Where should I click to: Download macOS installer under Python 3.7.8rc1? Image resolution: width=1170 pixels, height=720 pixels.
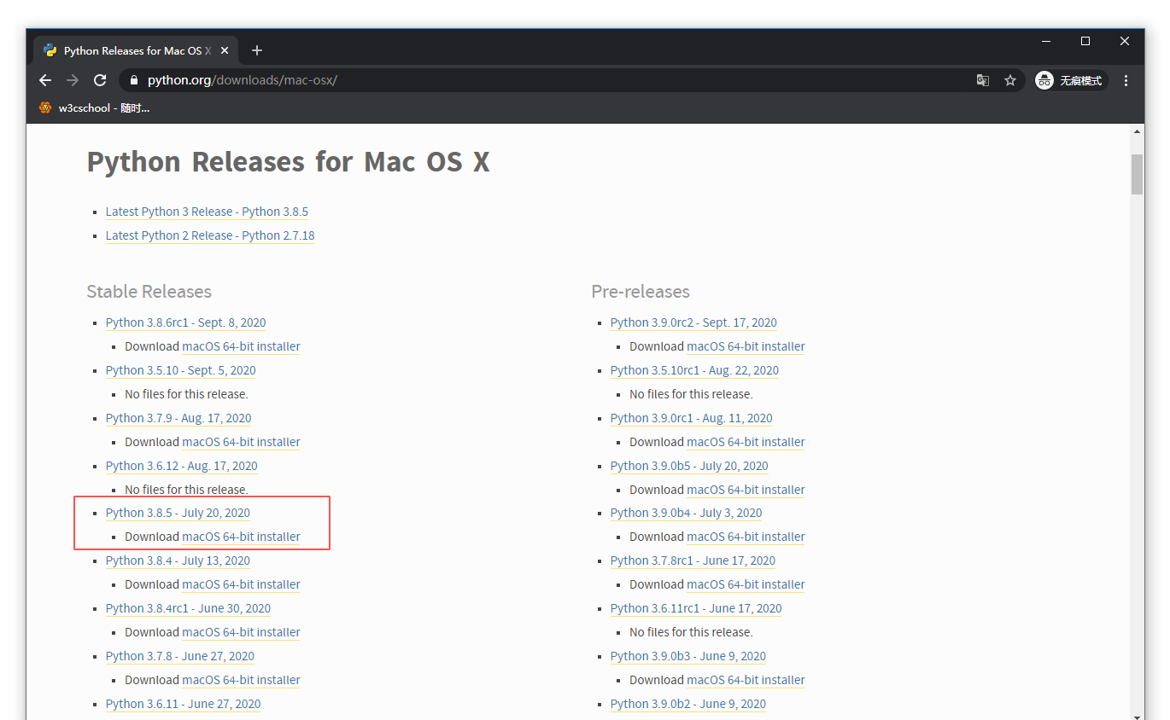click(746, 584)
